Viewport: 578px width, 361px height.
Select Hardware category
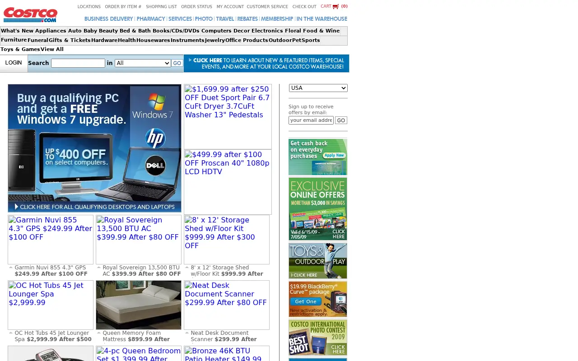pyautogui.click(x=104, y=41)
